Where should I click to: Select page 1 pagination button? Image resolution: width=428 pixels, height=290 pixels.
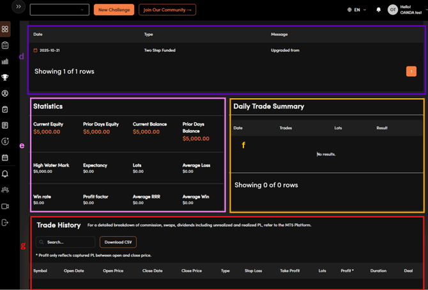coord(411,72)
